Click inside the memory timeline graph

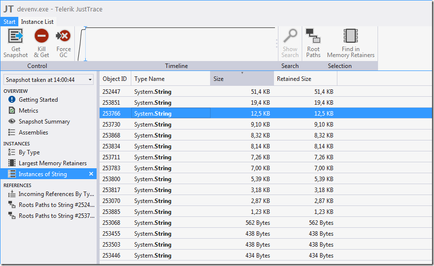pos(176,44)
